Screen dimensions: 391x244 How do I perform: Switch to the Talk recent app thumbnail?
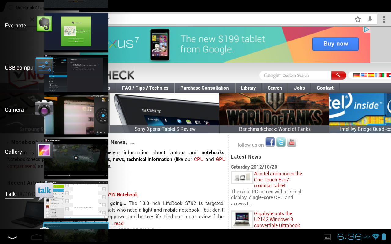click(76, 200)
